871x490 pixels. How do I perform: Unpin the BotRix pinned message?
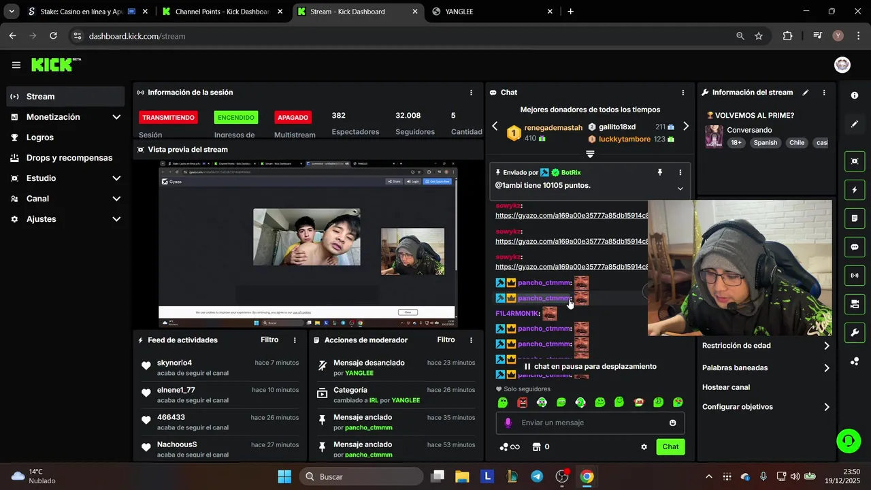tap(659, 173)
